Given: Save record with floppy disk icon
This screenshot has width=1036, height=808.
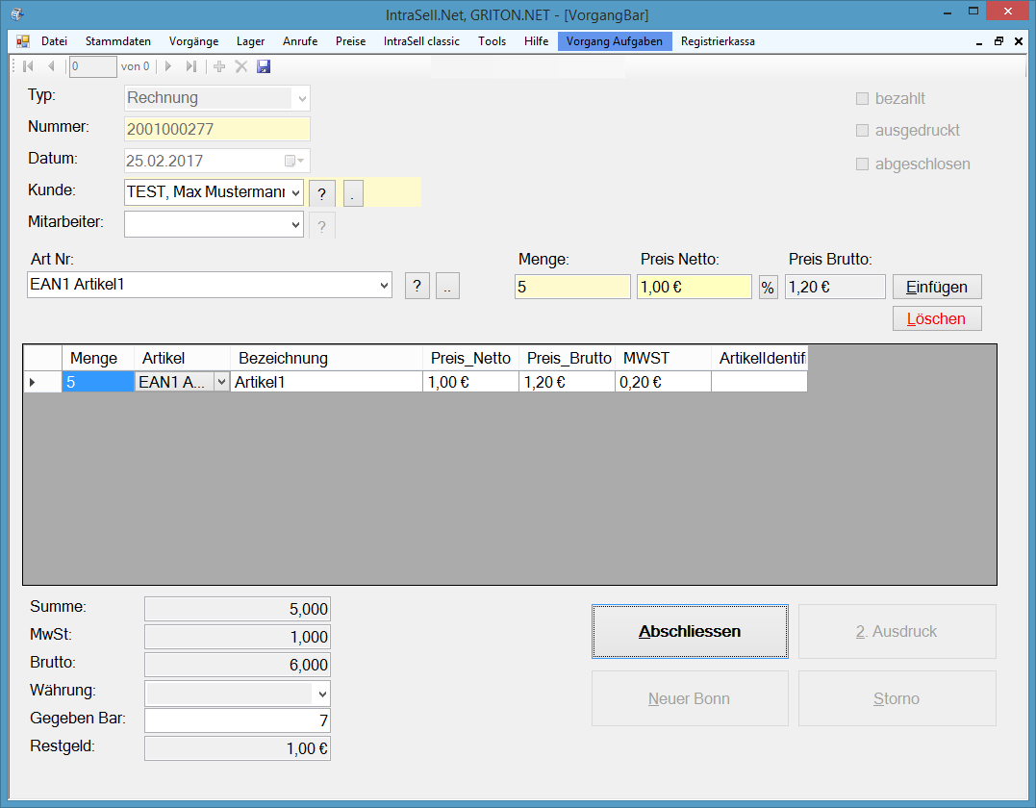Looking at the screenshot, I should pos(264,66).
